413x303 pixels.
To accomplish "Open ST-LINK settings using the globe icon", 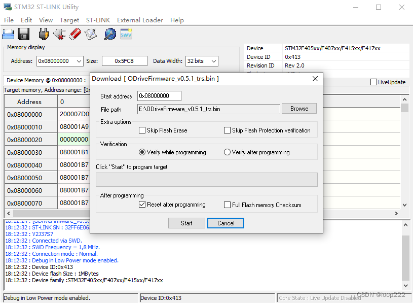I will (110, 33).
